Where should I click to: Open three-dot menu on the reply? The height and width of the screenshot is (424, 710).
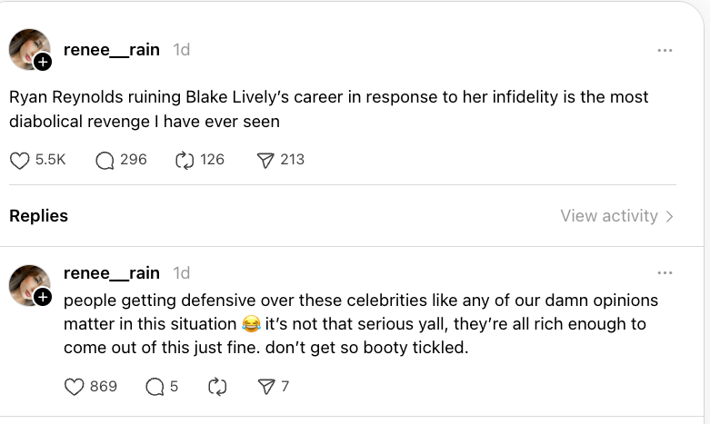pos(665,273)
